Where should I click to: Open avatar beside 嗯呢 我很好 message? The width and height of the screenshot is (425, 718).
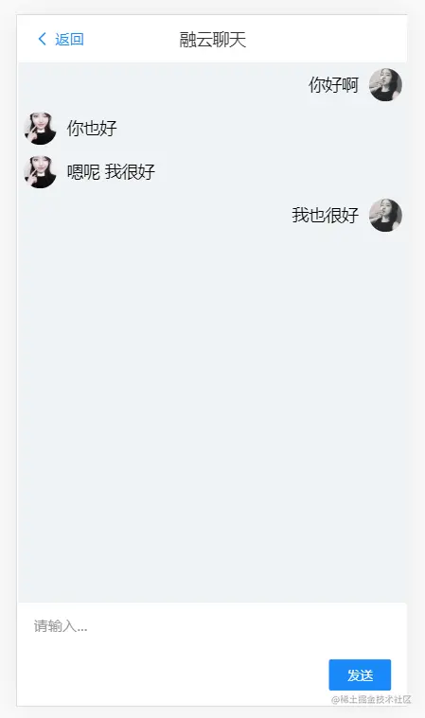tap(41, 172)
